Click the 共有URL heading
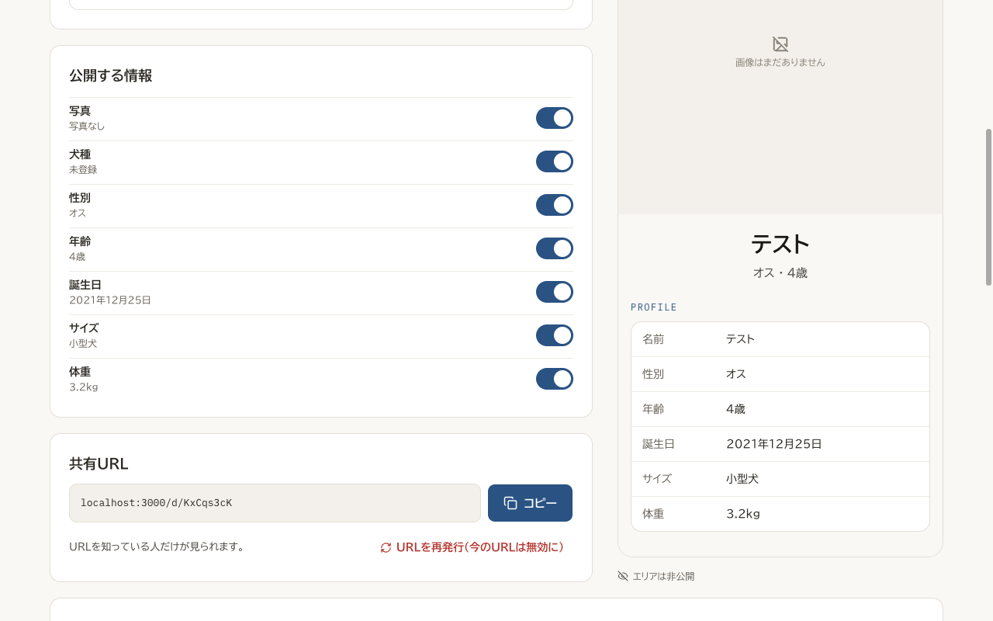This screenshot has height=621, width=993. (x=99, y=463)
